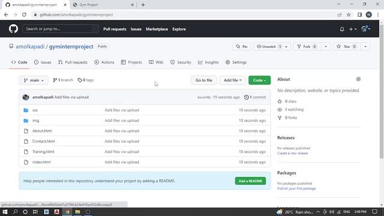The width and height of the screenshot is (384, 216).
Task: Expand the Add file dropdown
Action: coord(232,80)
